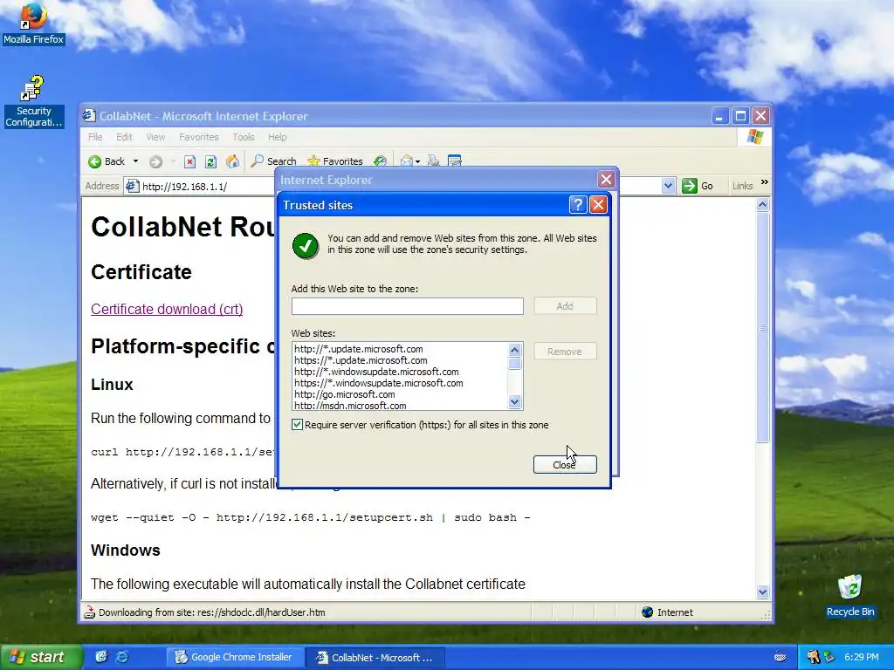Select http://go.microsoft.com in Web sites
Image resolution: width=894 pixels, height=670 pixels.
(344, 394)
